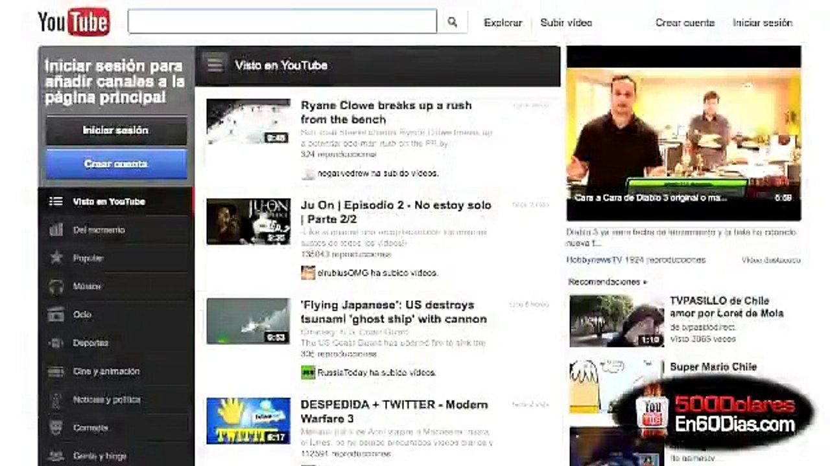This screenshot has height=466, width=830.
Task: Click Crear cuenta in the top bar
Action: 685,23
